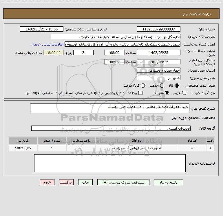Click the جزئیات اطلاعات نیاز header title
223x216 pixels.
198,14
